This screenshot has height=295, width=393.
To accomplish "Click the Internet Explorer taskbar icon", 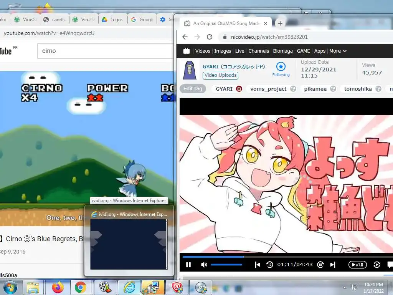I will pyautogui.click(x=130, y=287).
